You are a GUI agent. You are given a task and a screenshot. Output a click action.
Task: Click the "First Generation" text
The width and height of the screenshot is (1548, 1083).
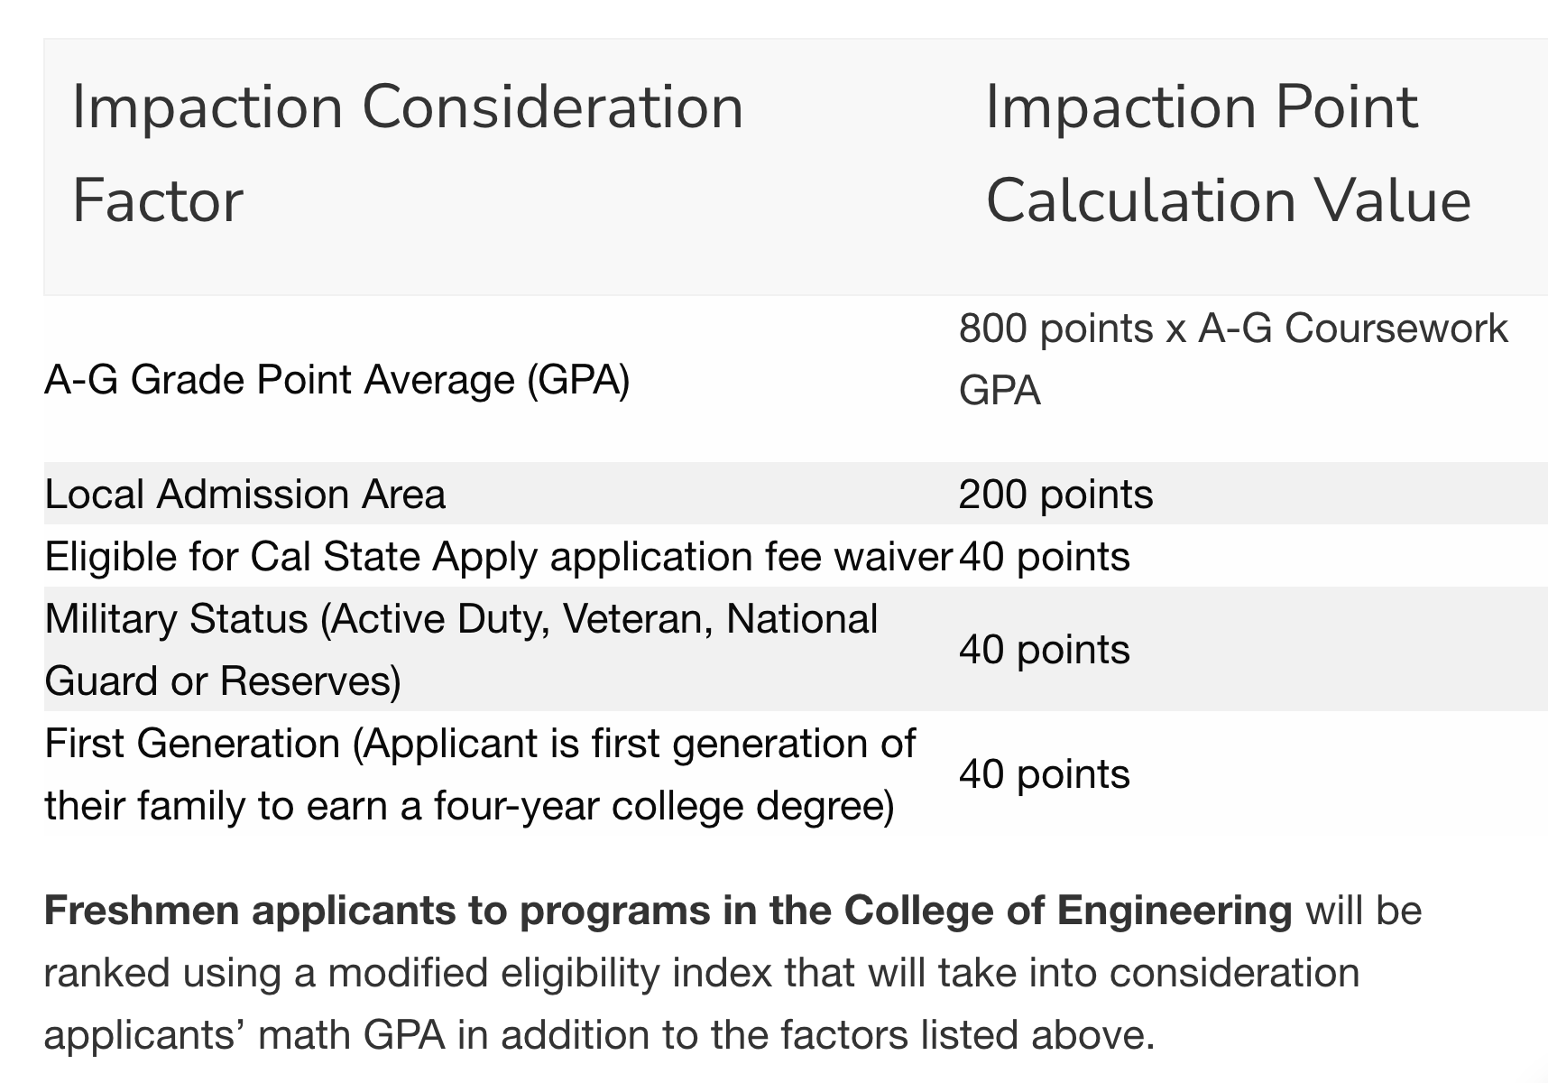click(x=192, y=744)
